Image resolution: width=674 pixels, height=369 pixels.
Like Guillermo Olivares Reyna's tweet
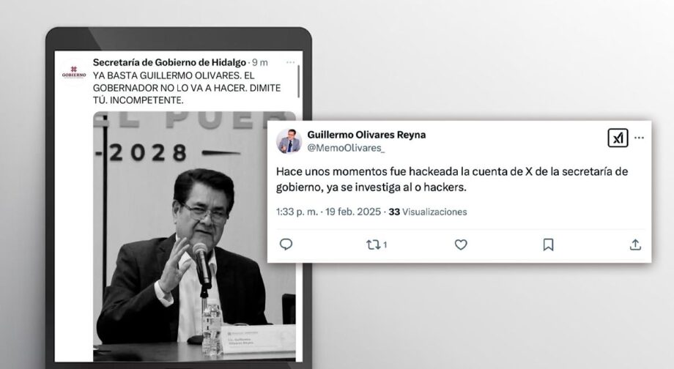461,245
